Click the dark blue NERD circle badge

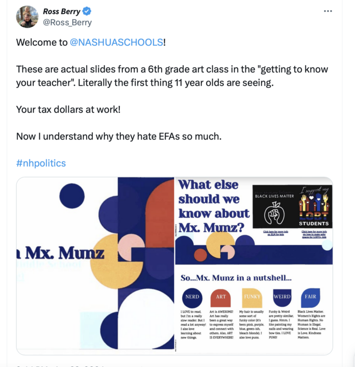pyautogui.click(x=192, y=297)
